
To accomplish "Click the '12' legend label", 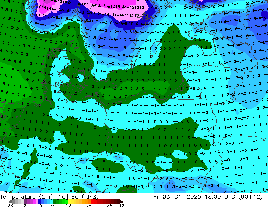I will (x=68, y=205).
